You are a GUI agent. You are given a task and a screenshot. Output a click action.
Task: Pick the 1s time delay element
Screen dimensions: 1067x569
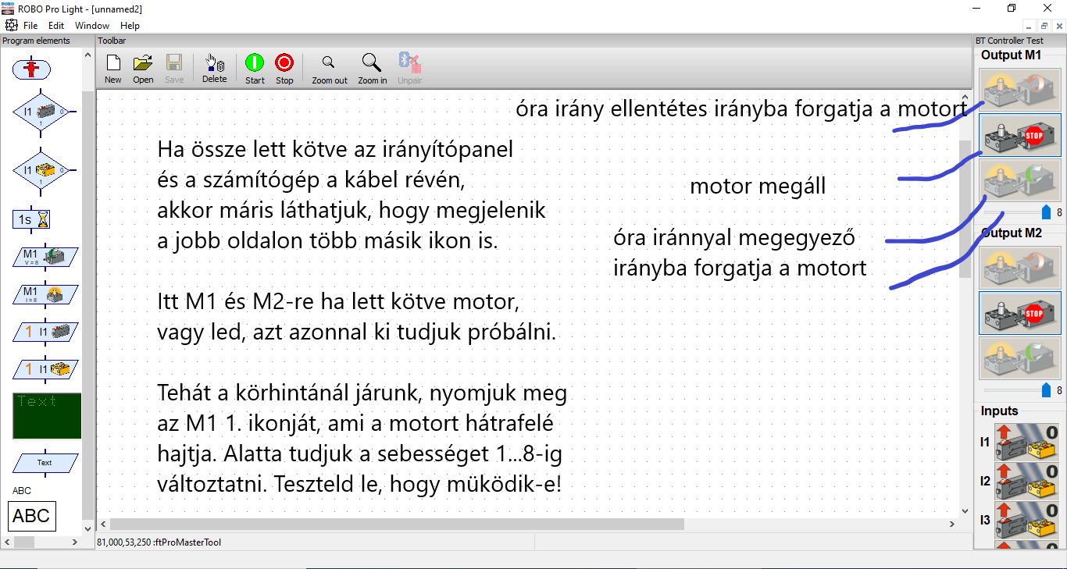(31, 220)
